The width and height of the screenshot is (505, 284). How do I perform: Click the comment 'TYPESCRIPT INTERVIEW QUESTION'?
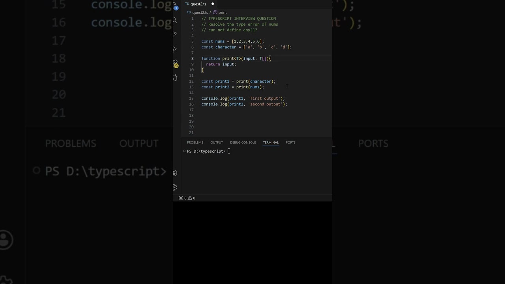(242, 19)
